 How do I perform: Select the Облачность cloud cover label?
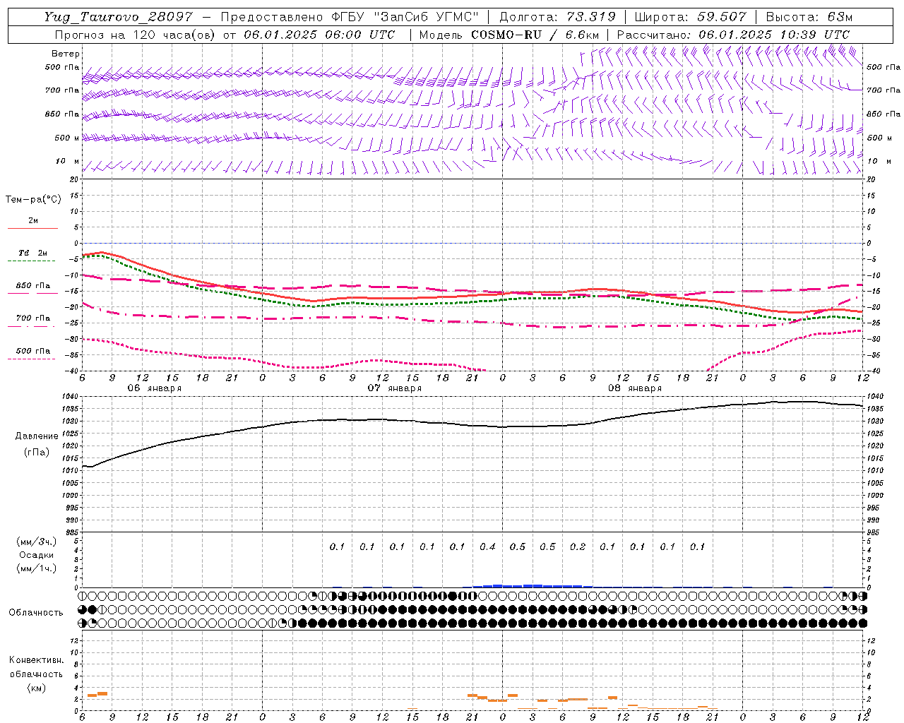click(x=36, y=612)
